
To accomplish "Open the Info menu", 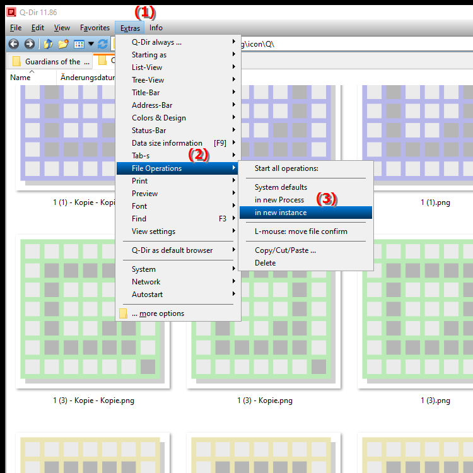I will [x=156, y=28].
